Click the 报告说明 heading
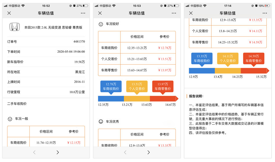The image size is (275, 162). (196, 96)
